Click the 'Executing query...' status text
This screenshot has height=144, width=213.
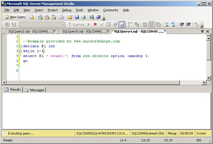point(21,133)
